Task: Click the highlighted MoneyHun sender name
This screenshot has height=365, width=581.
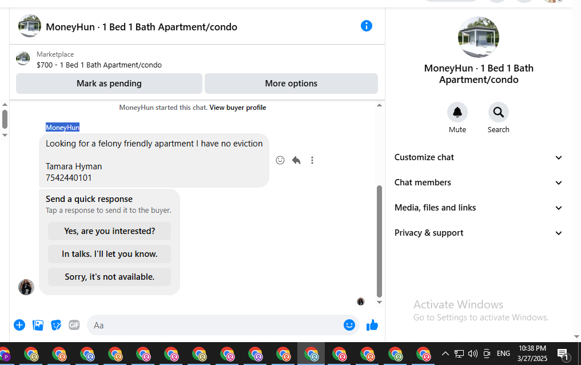Action: [63, 128]
